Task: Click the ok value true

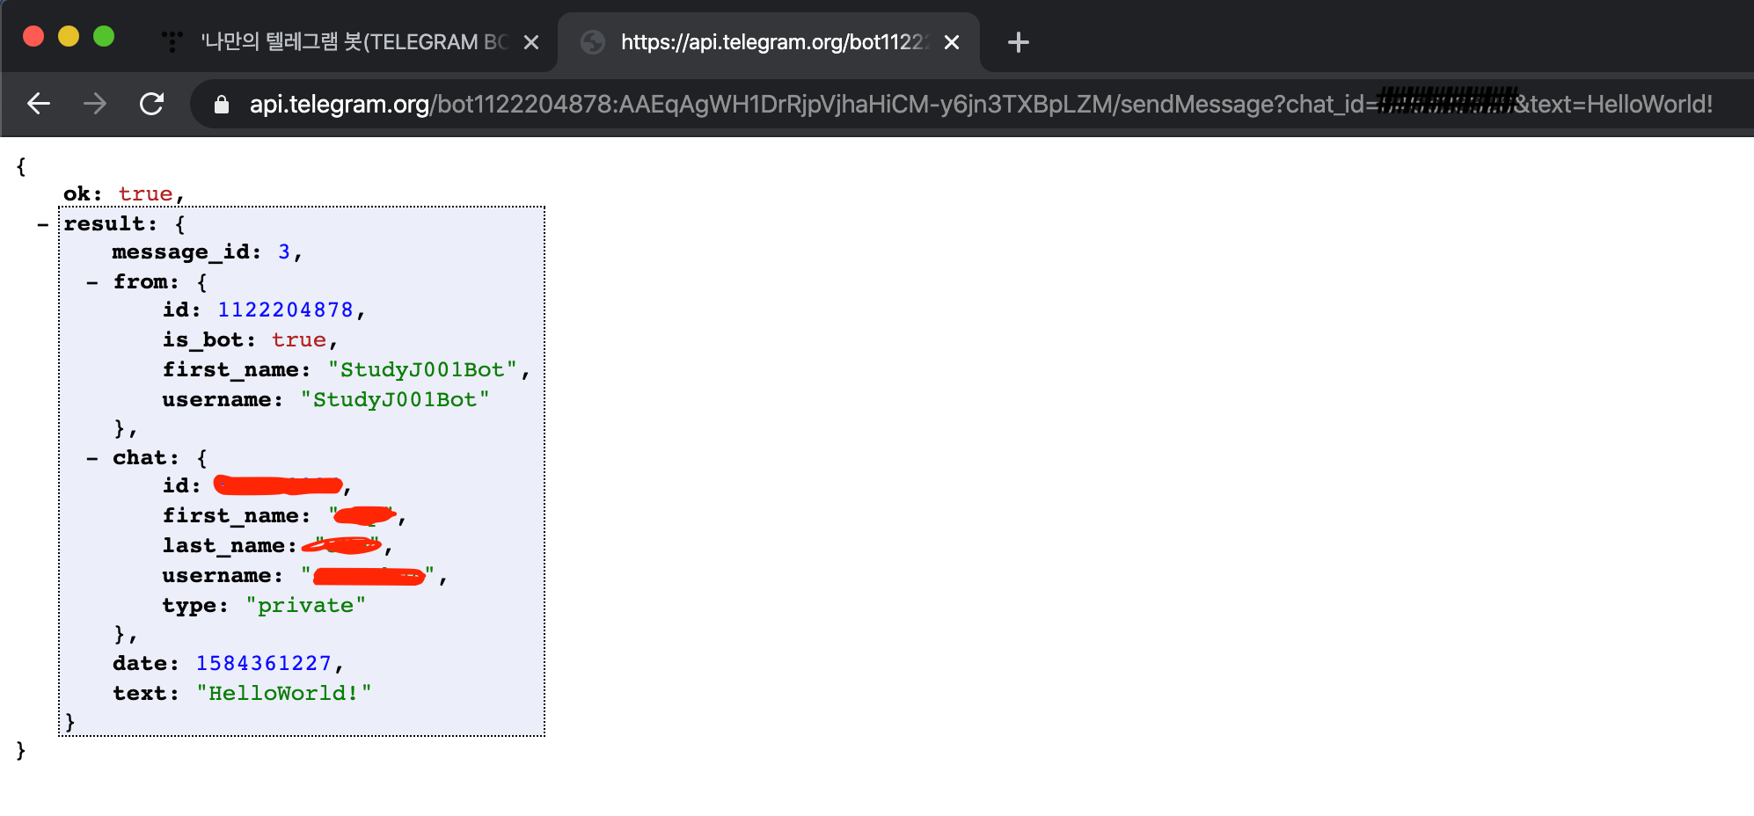Action: (145, 193)
